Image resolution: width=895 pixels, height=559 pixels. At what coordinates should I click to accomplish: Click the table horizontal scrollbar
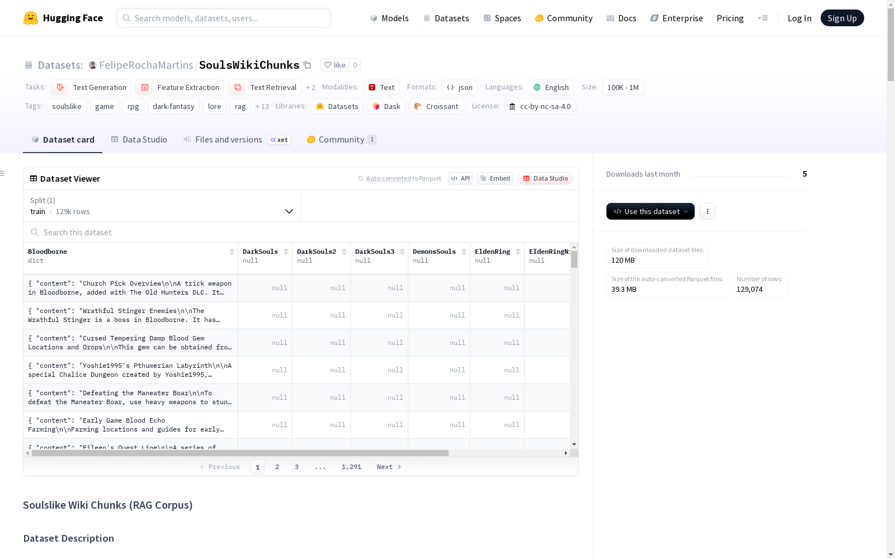click(x=240, y=453)
